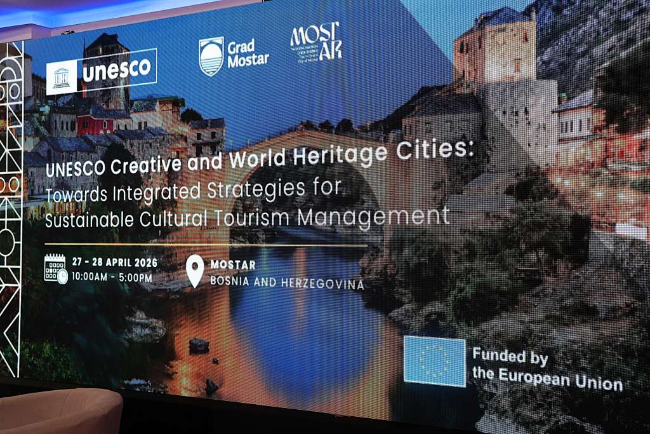Click the stone tower at the top right
The image size is (650, 434).
click(x=495, y=48)
